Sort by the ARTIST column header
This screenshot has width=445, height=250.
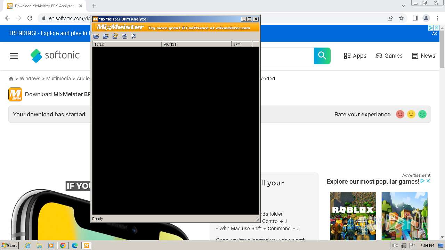click(196, 44)
